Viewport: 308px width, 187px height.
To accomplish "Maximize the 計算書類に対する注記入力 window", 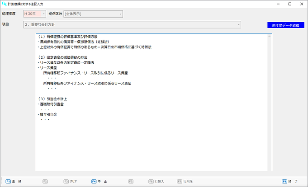I will coord(290,4).
